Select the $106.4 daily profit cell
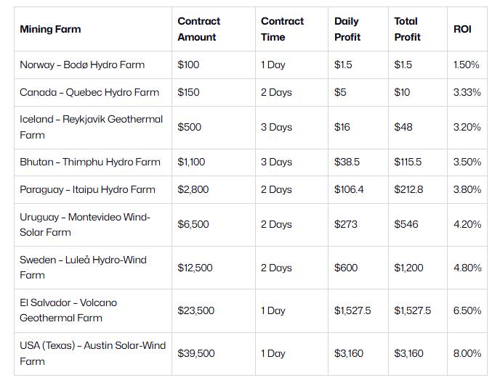 [x=349, y=190]
